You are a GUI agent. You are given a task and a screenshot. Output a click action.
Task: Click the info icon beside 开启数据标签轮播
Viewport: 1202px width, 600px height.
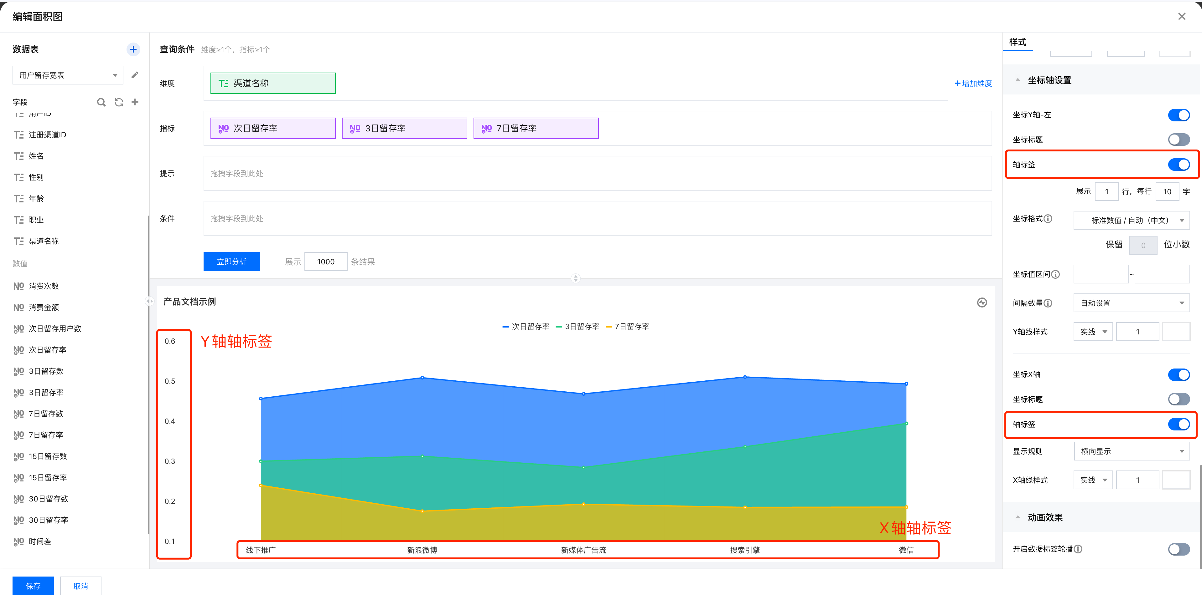coord(1078,549)
